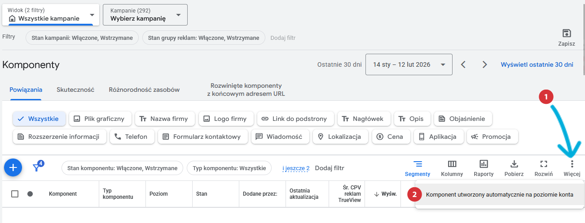The image size is (585, 223).
Task: Click the 'i jeszcze 2' filters link
Action: tap(296, 168)
